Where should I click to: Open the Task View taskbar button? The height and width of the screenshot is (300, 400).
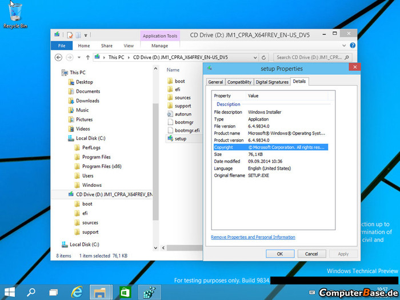coord(53,292)
